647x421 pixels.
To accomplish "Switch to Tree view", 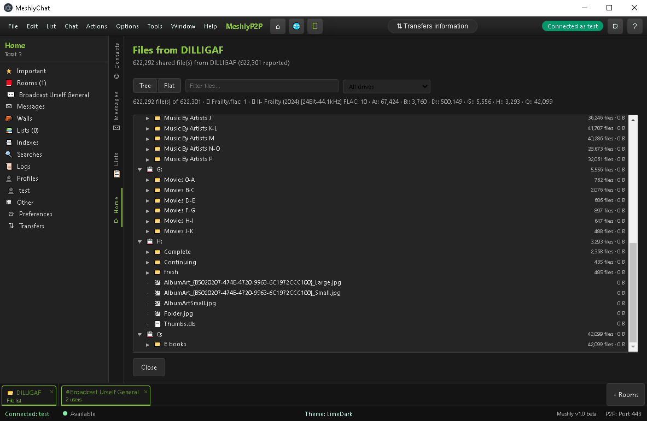I will click(x=145, y=86).
